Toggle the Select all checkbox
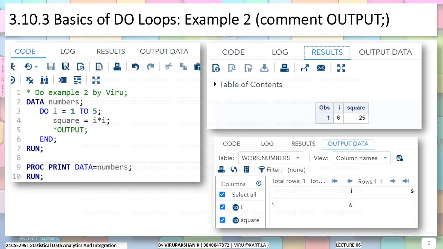The width and height of the screenshot is (443, 249). pos(223,194)
